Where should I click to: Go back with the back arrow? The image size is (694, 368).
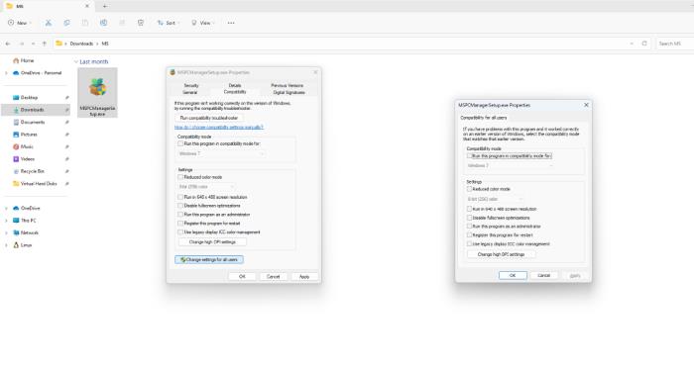(8, 44)
